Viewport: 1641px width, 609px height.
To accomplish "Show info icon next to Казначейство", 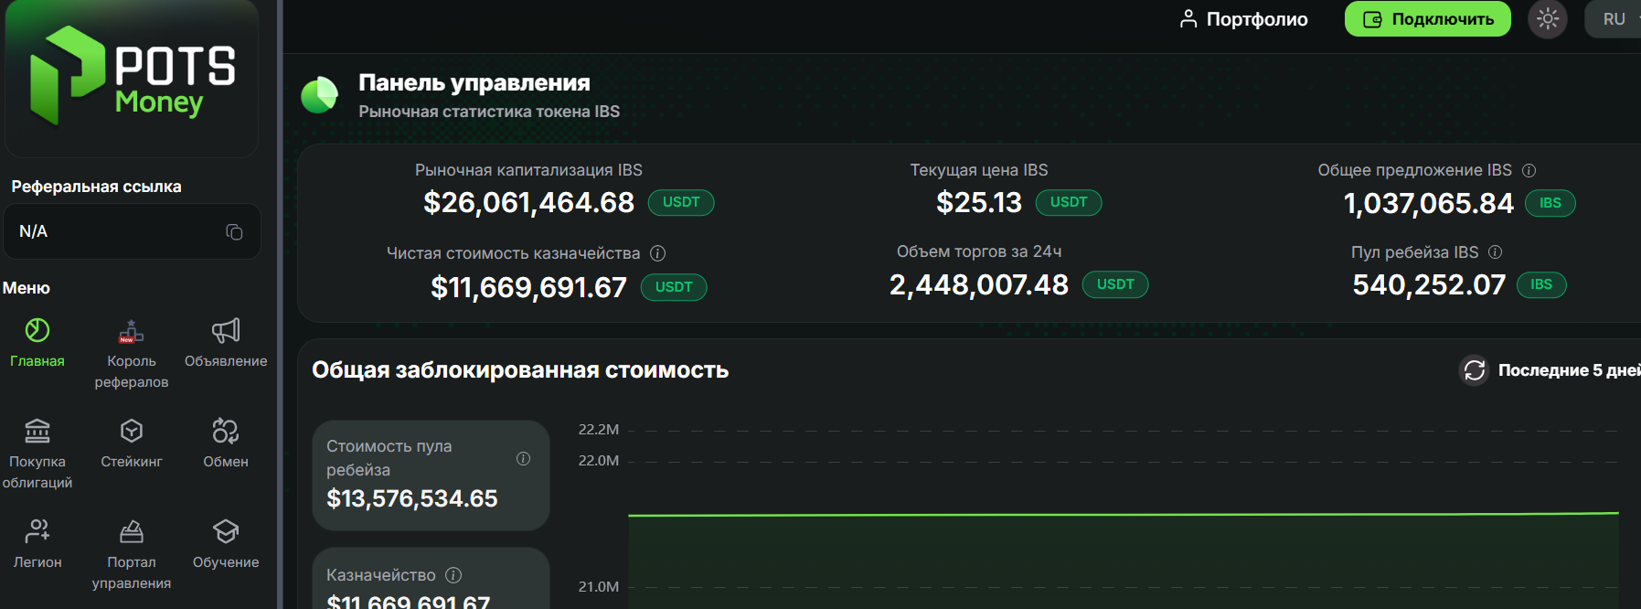I will point(453,575).
